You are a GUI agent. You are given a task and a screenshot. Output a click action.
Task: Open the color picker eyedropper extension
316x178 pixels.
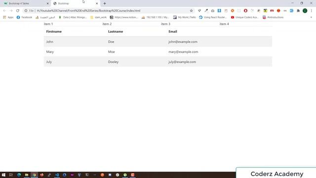(x=206, y=11)
